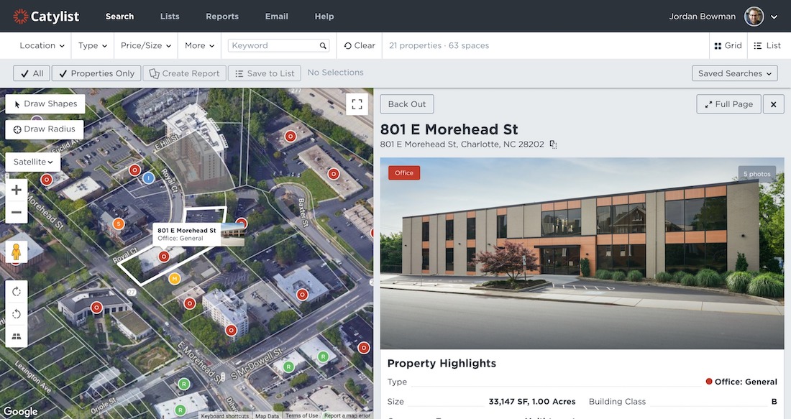
Task: Rotate the map counterclockwise
Action: click(16, 314)
